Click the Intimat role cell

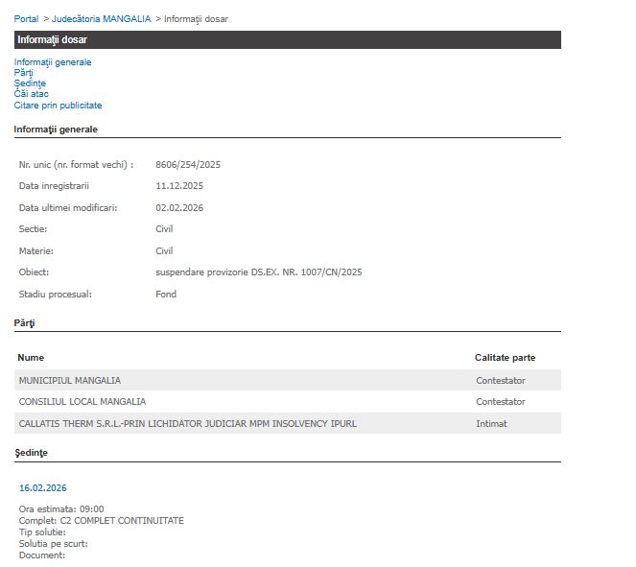pyautogui.click(x=491, y=423)
